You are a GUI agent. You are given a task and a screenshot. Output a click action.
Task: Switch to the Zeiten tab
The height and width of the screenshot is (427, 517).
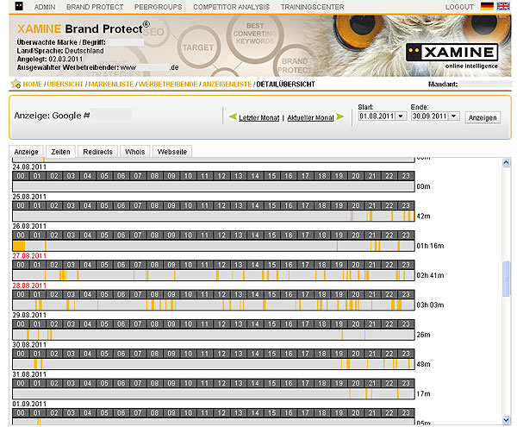(x=60, y=152)
